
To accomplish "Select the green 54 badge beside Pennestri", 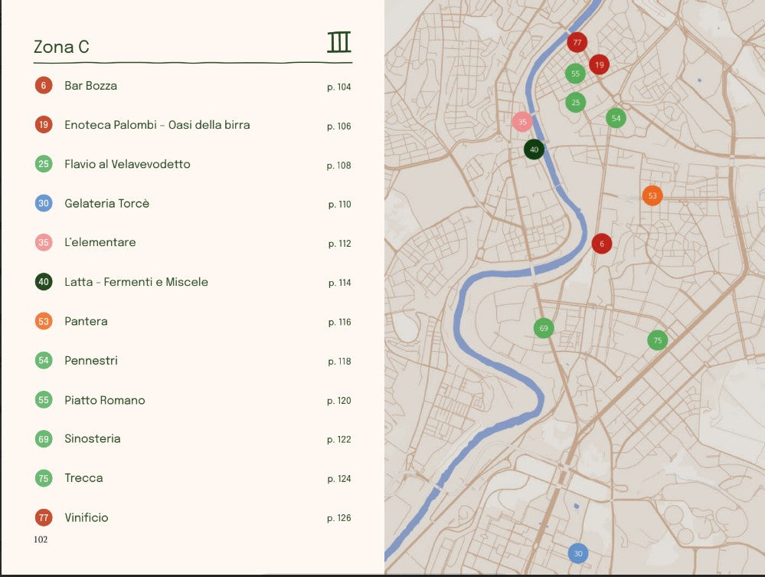I will (44, 360).
